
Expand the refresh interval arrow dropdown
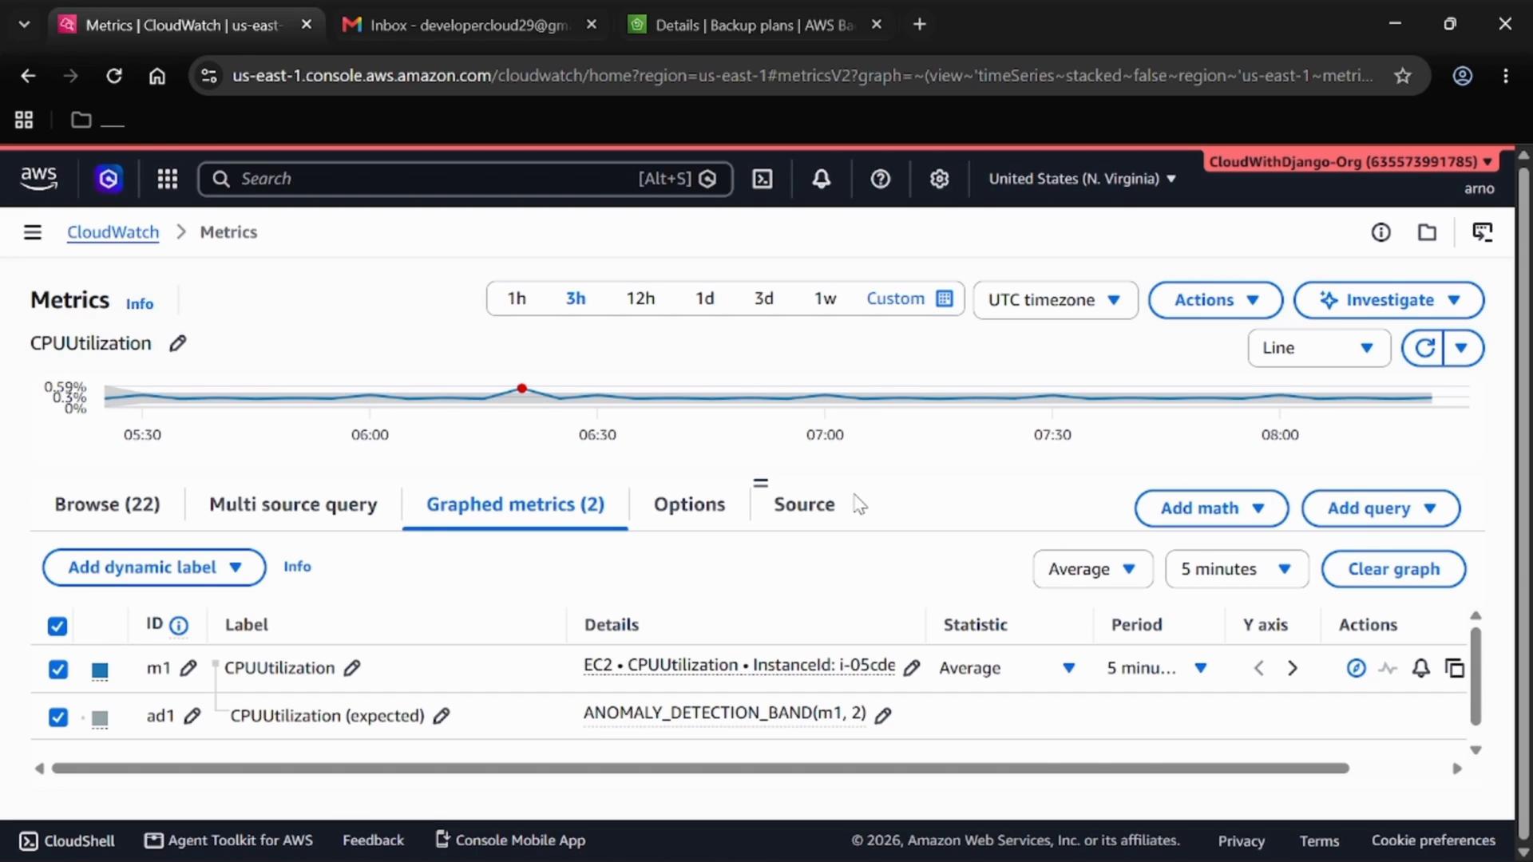(x=1462, y=348)
